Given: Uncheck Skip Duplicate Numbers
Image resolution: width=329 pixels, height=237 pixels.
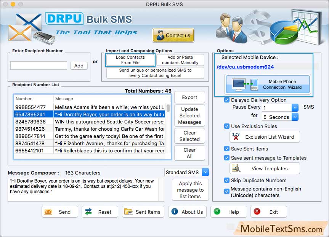Looking at the screenshot, I should (x=226, y=180).
